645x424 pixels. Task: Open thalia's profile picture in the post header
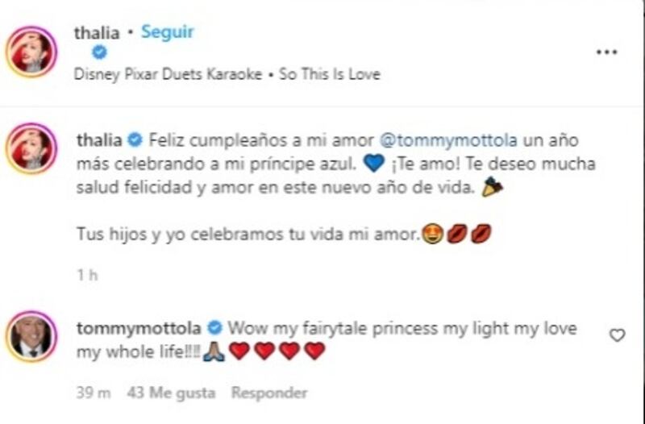click(31, 52)
